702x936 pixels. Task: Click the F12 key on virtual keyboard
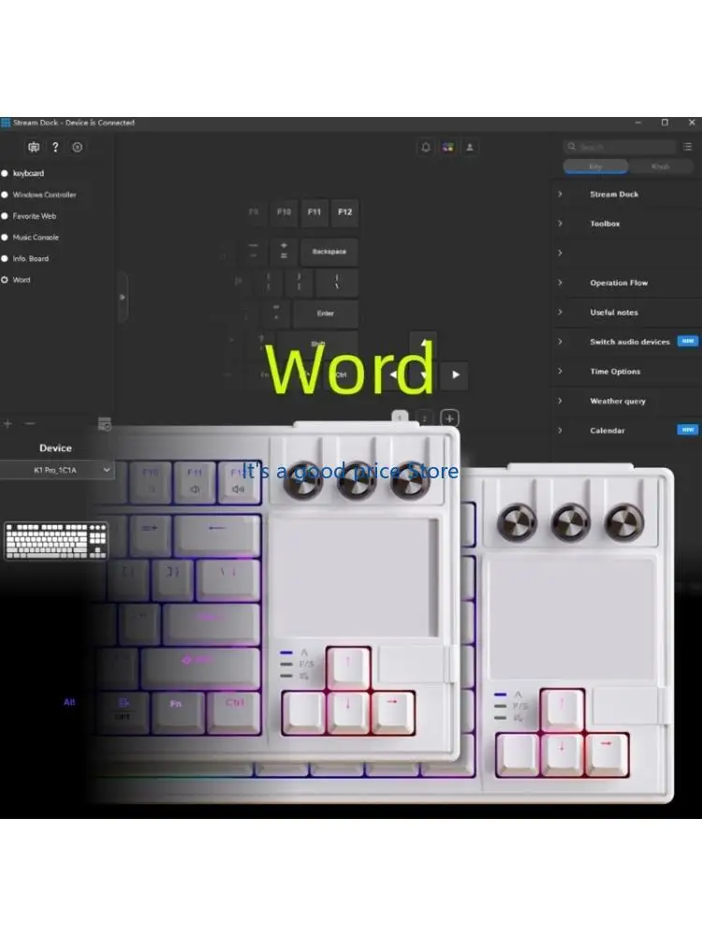pyautogui.click(x=345, y=212)
